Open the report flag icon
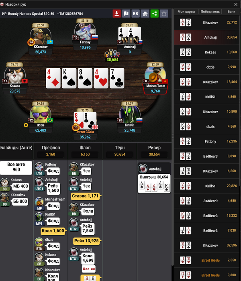The width and height of the screenshot is (241, 281). [126, 13]
